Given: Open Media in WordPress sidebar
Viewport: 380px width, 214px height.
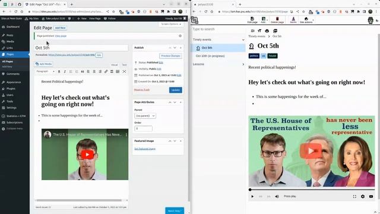Looking at the screenshot, I should tap(10, 42).
